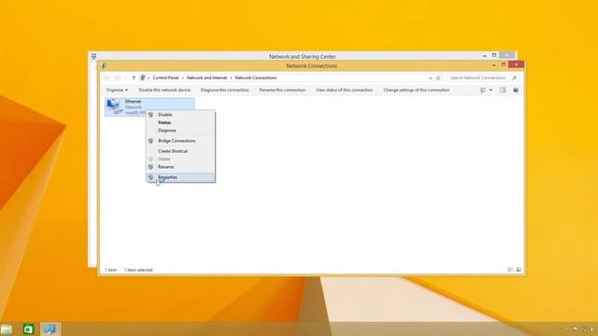
Task: Open the Organize dropdown
Action: (117, 91)
